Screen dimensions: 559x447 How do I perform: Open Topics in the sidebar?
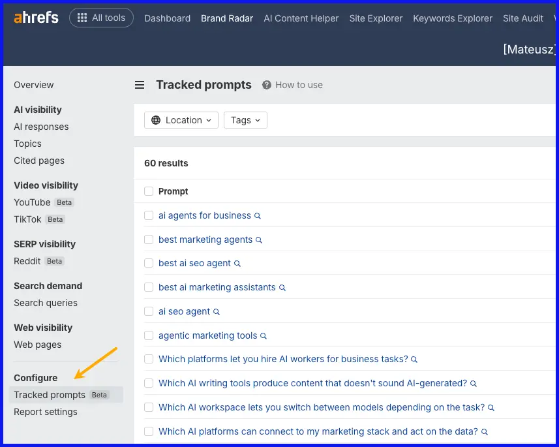(x=27, y=144)
